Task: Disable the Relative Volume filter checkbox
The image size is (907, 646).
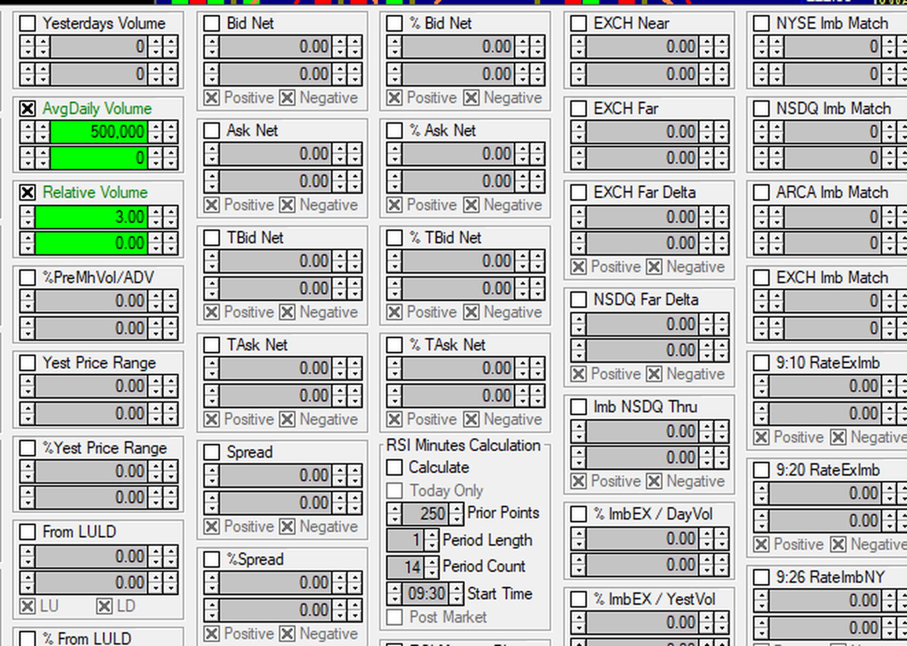Action: tap(27, 192)
